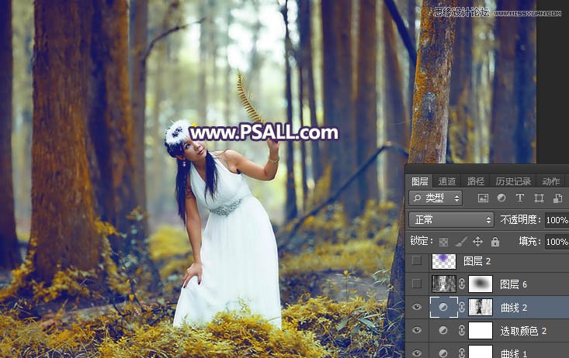Switch to the 路径 tab
569x358 pixels.
click(476, 181)
